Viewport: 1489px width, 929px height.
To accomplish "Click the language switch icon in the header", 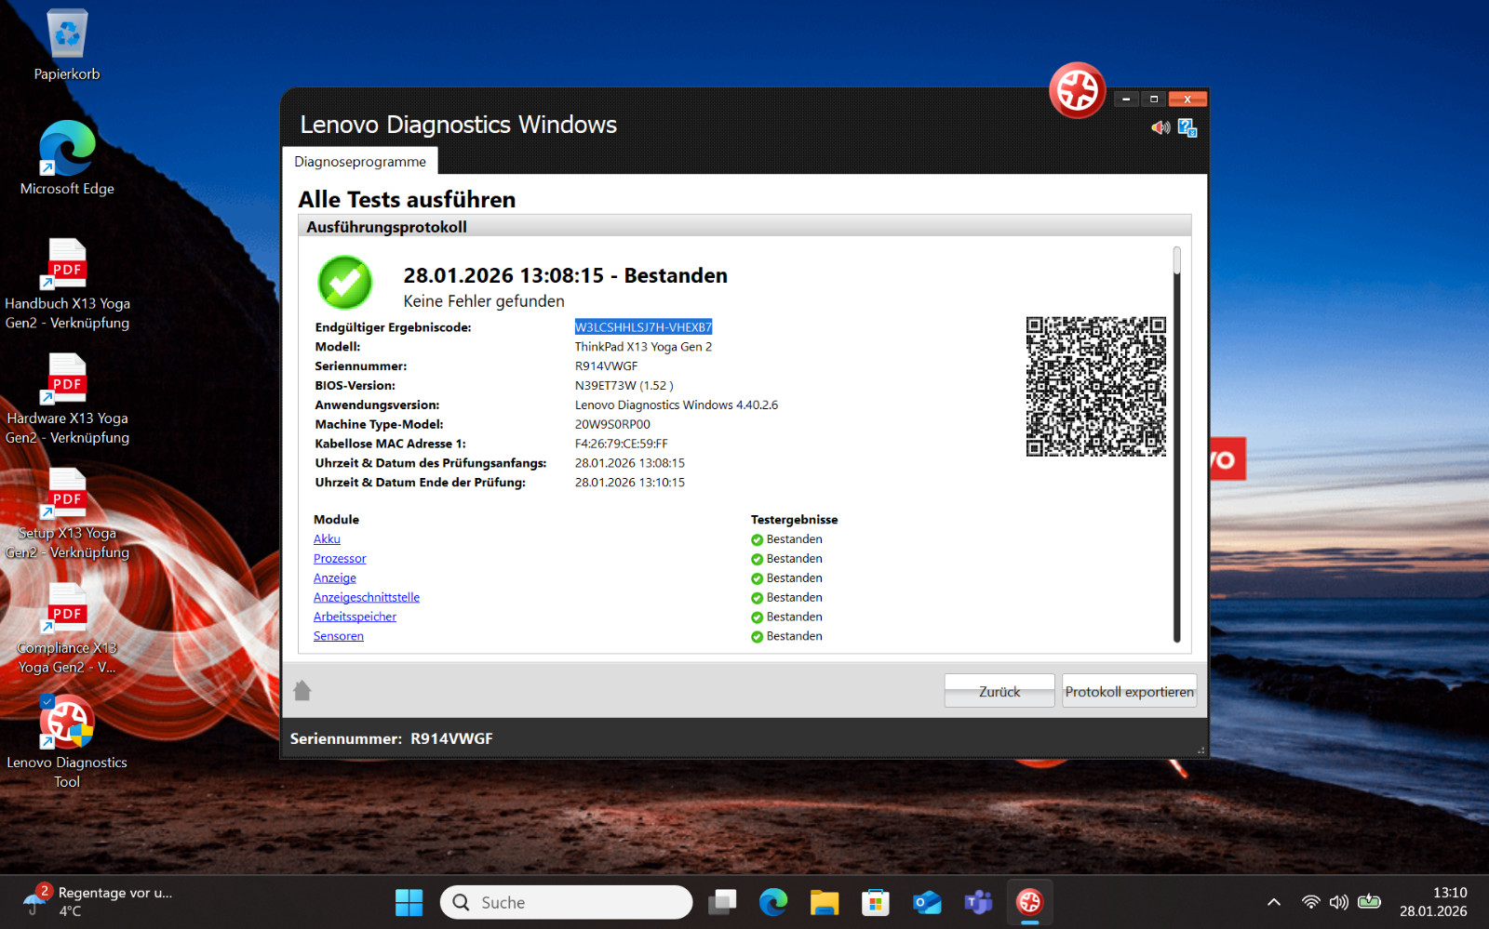I will (x=1187, y=127).
